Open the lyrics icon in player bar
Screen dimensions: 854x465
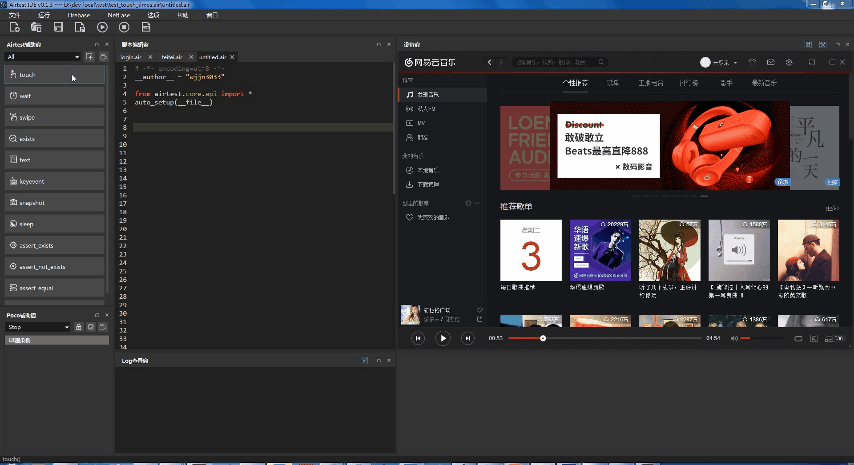(x=814, y=338)
